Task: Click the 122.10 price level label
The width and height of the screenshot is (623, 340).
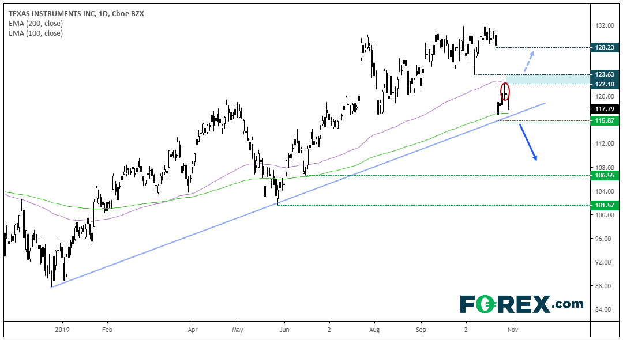Action: point(605,84)
